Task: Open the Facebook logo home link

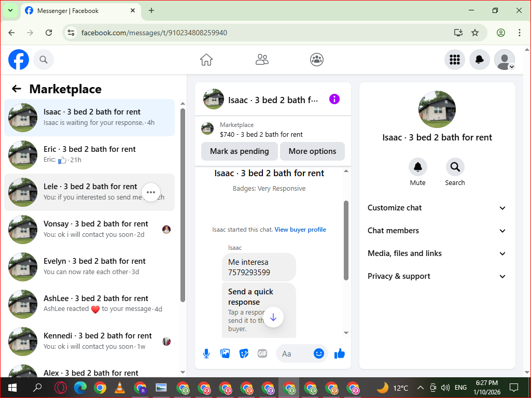Action: click(19, 60)
